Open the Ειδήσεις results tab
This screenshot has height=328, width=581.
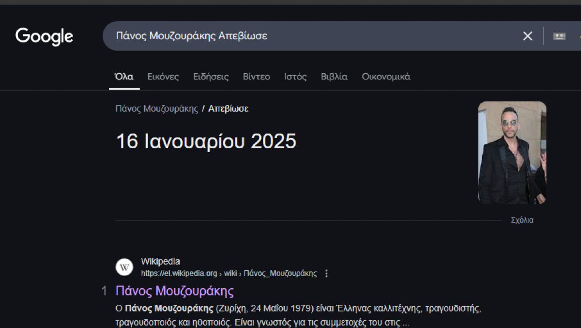[x=211, y=77]
